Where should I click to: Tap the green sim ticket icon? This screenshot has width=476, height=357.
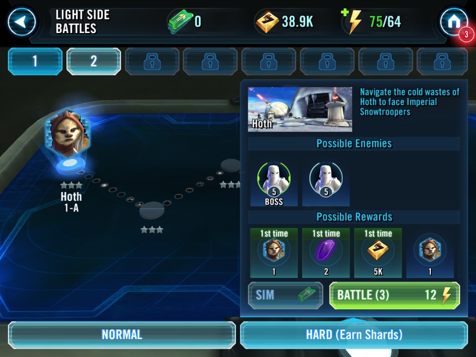(180, 21)
